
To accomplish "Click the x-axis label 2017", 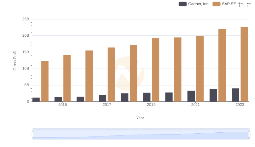I will point(107,105).
